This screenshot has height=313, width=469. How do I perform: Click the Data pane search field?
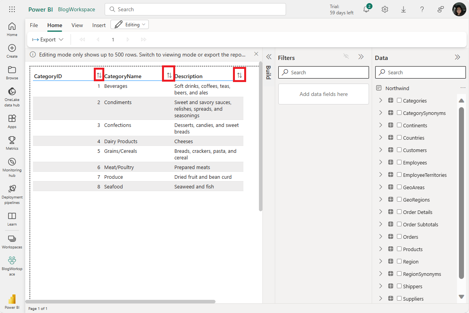(x=421, y=72)
